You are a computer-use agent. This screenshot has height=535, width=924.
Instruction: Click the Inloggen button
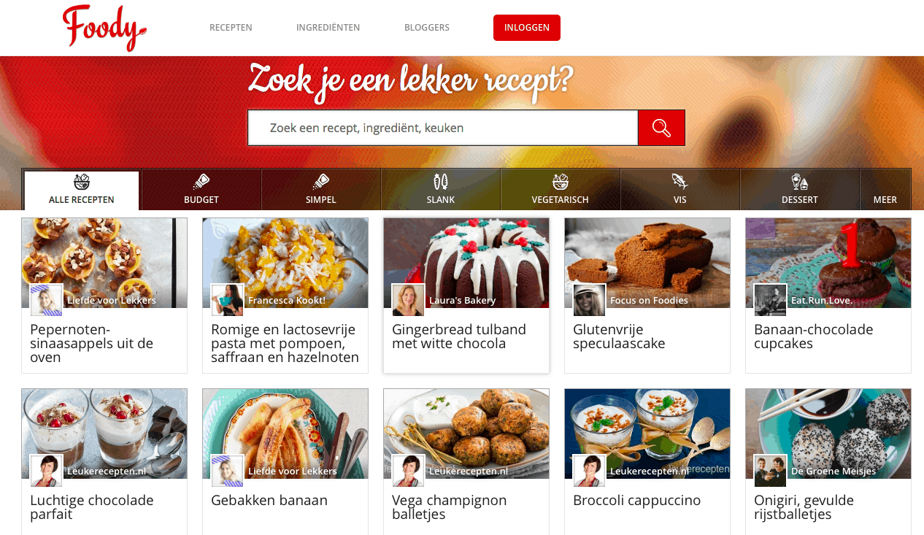(527, 28)
